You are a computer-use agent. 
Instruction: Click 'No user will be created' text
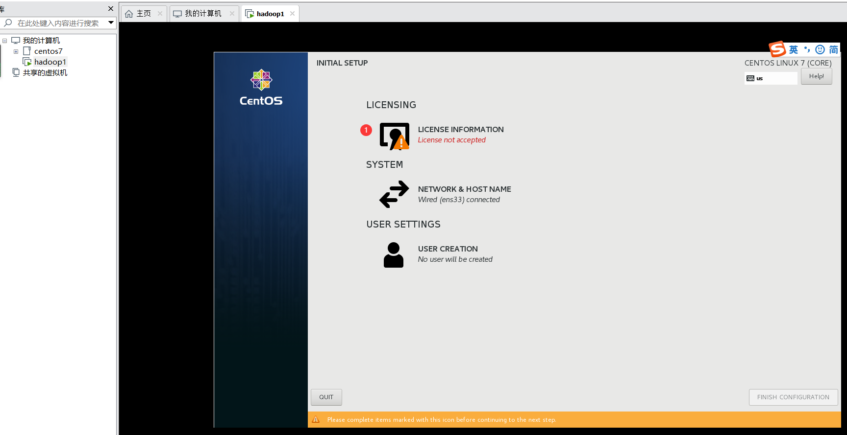pos(455,259)
